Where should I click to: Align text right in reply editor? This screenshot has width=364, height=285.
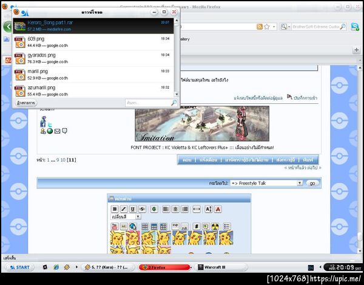pos(185,209)
